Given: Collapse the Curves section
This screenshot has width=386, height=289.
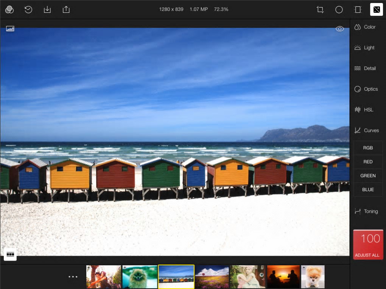Looking at the screenshot, I should pos(366,130).
